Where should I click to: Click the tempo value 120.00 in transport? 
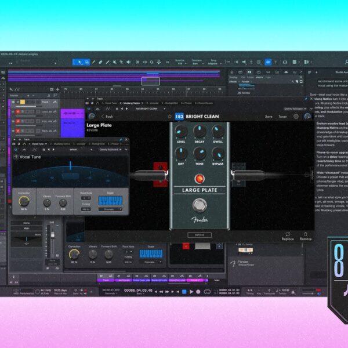pos(284,291)
